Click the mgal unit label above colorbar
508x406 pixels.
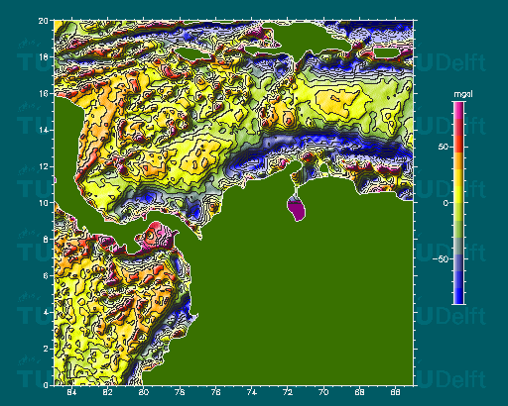[463, 94]
